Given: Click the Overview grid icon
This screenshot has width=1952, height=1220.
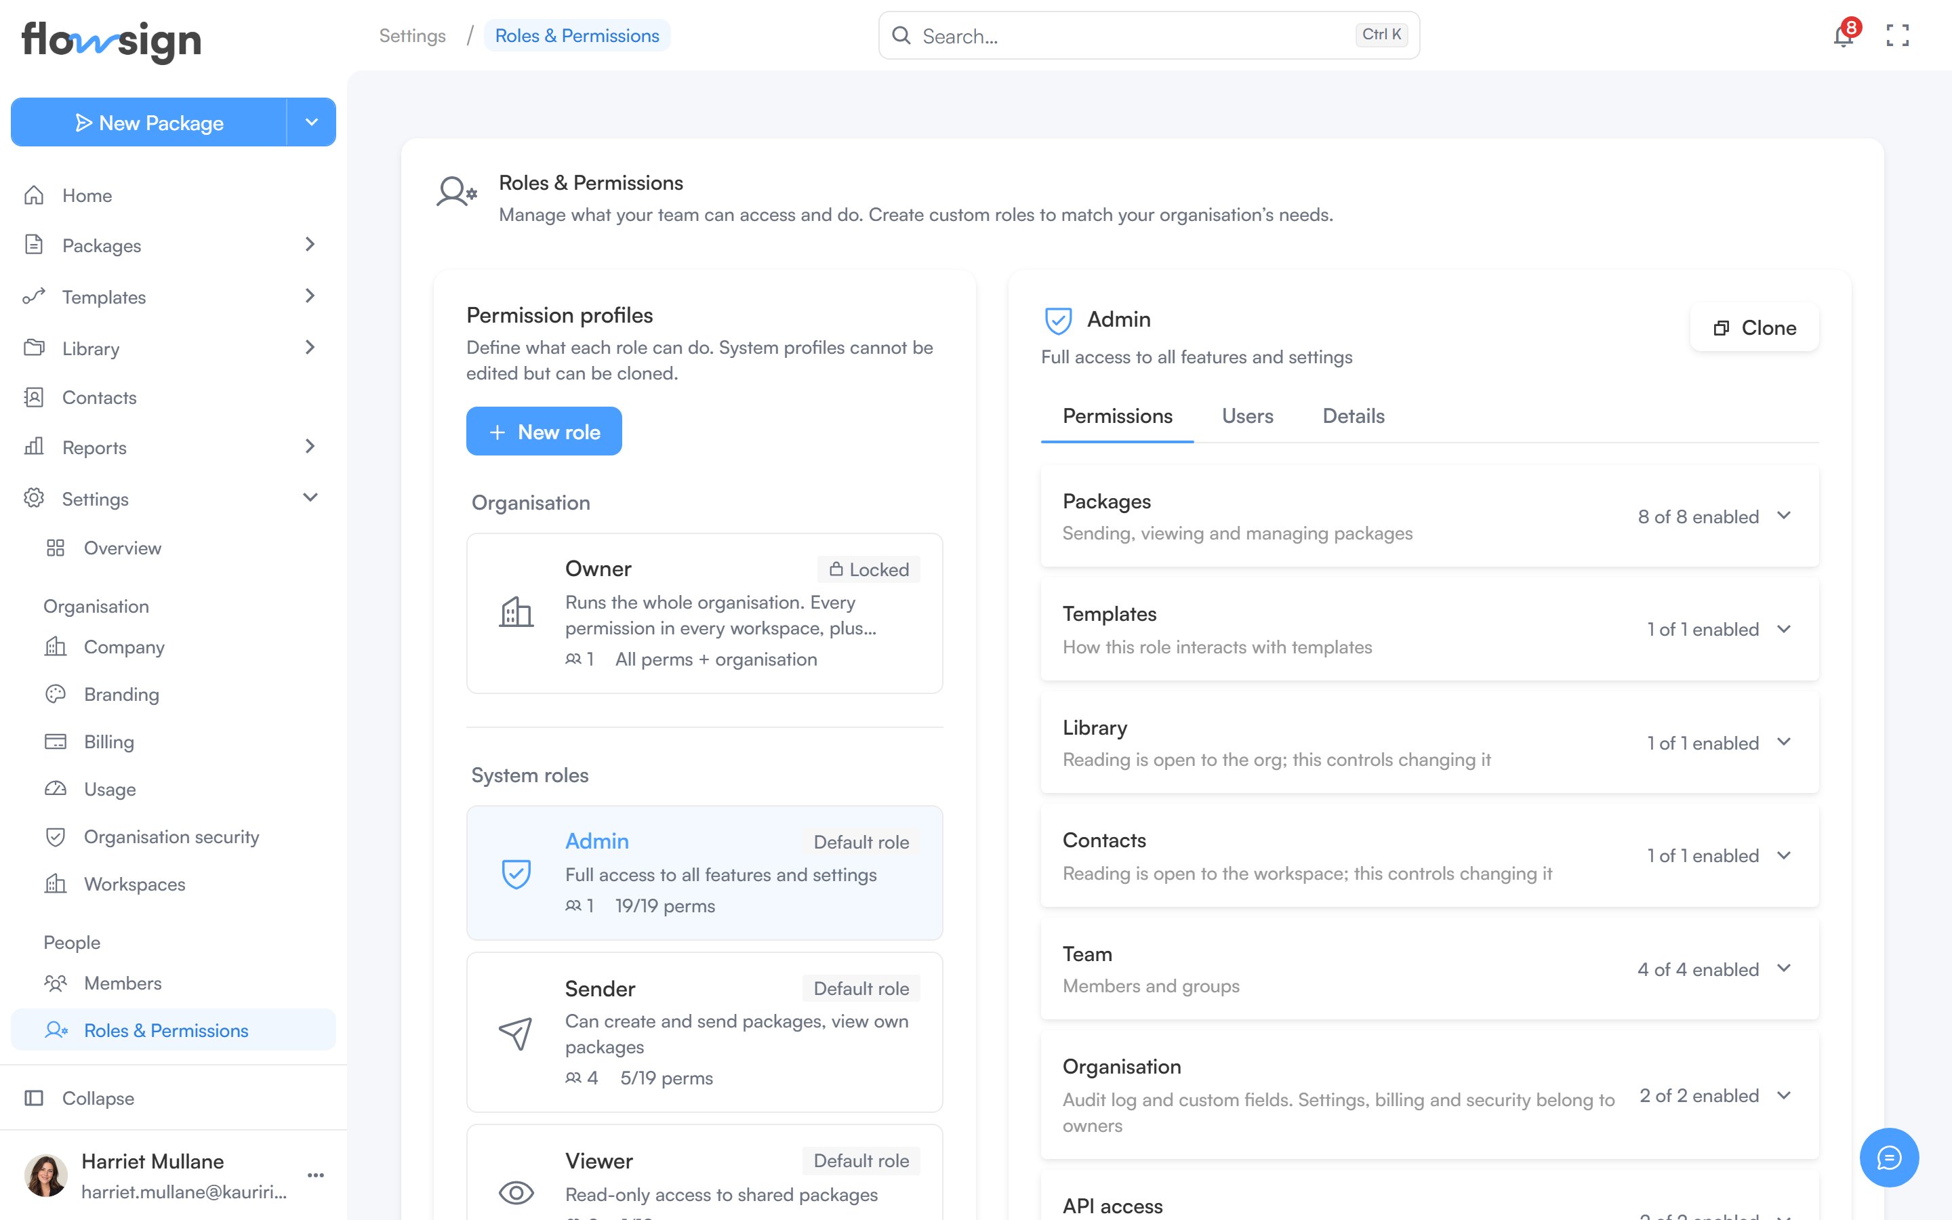Looking at the screenshot, I should (x=56, y=548).
